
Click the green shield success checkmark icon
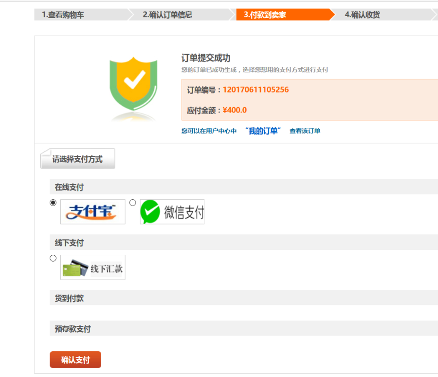point(133,84)
